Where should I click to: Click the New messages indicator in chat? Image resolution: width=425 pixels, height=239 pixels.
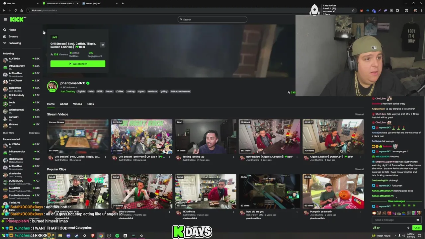(396, 201)
